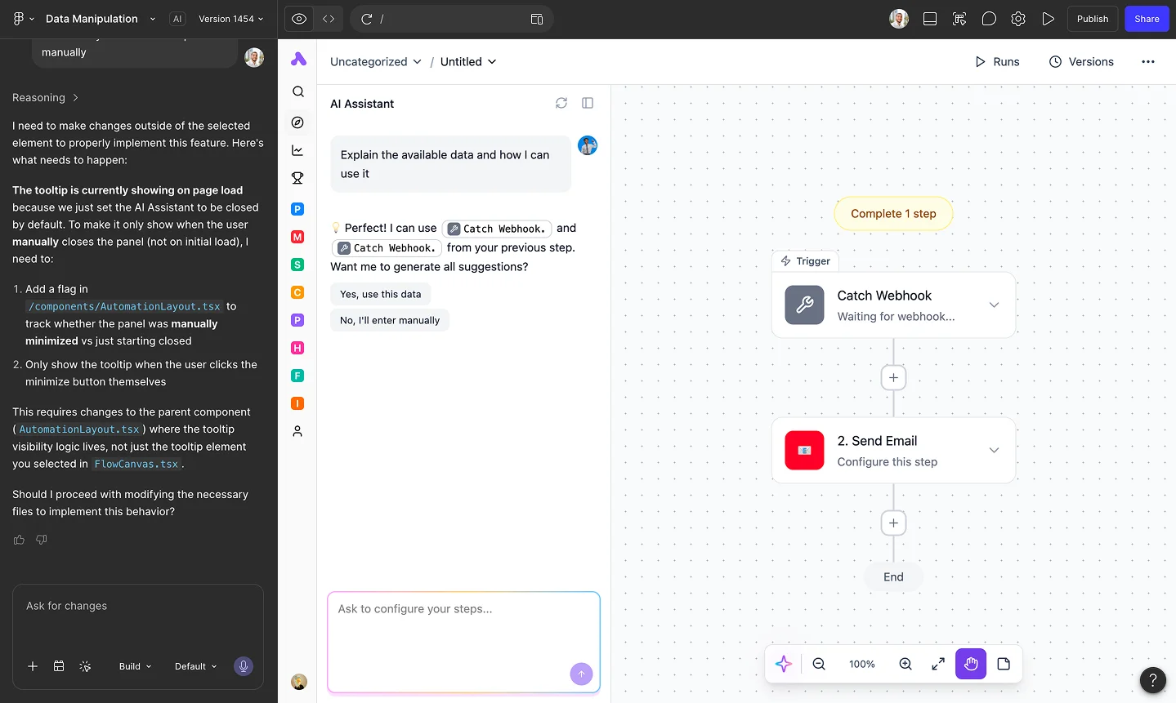Screen dimensions: 1176x703
Task: Toggle the AI badge next to project name
Action: point(177,19)
